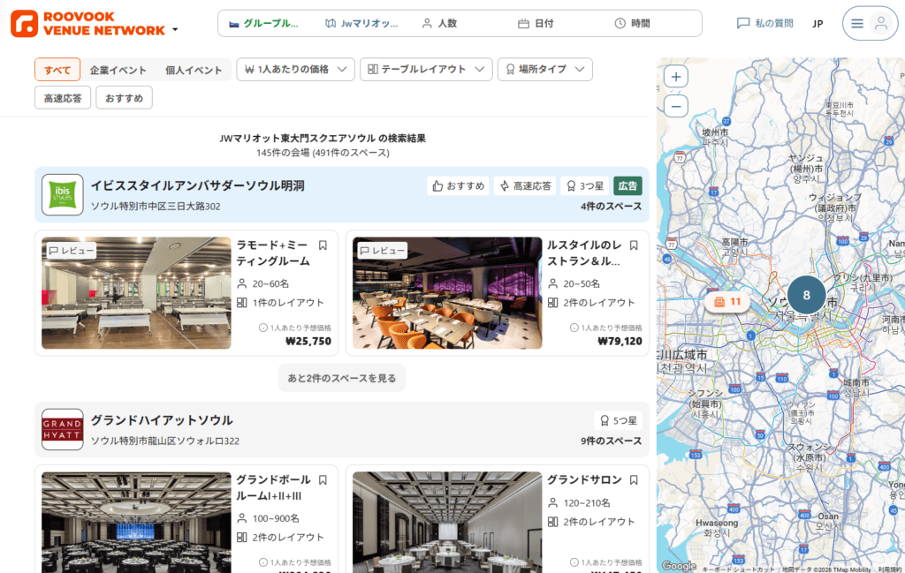Image resolution: width=905 pixels, height=573 pixels.
Task: Click the map venue marker 11
Action: pyautogui.click(x=727, y=301)
